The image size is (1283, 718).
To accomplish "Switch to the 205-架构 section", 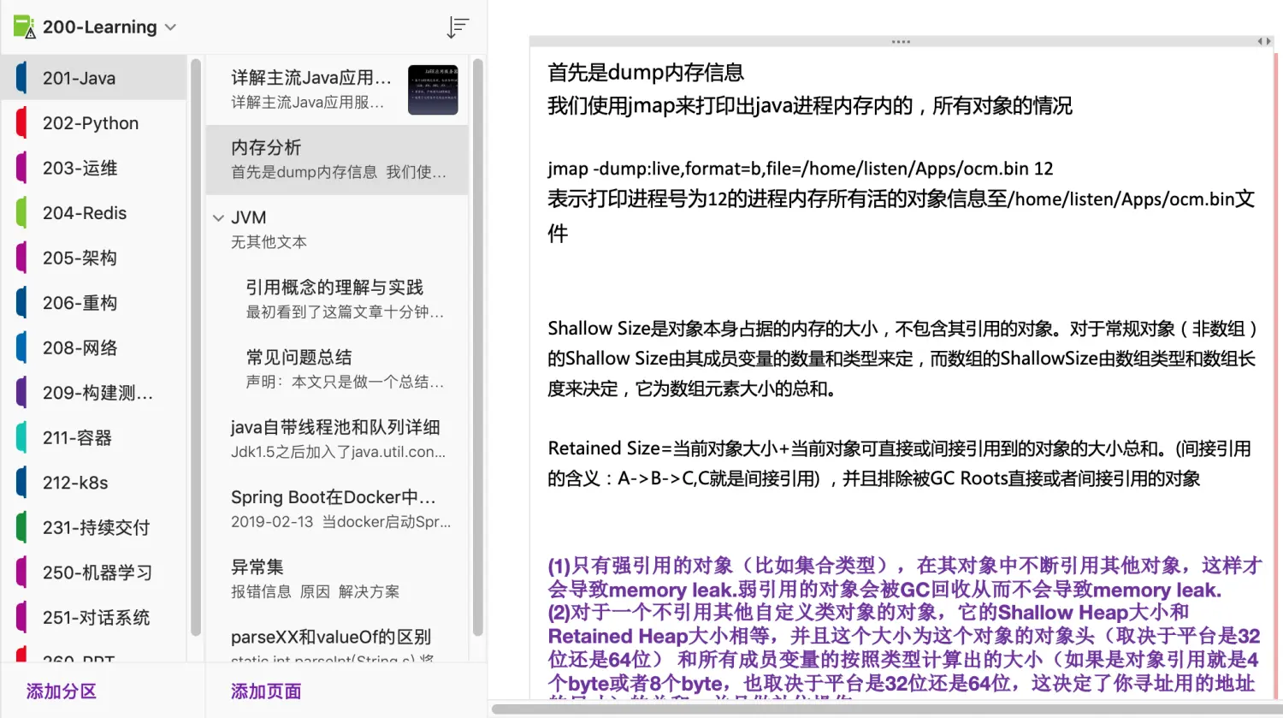I will (x=94, y=258).
